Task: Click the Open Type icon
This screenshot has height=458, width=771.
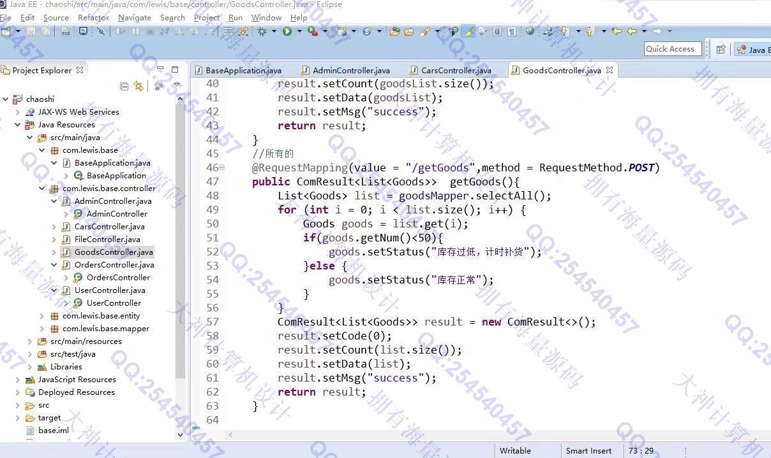Action: tap(394, 31)
